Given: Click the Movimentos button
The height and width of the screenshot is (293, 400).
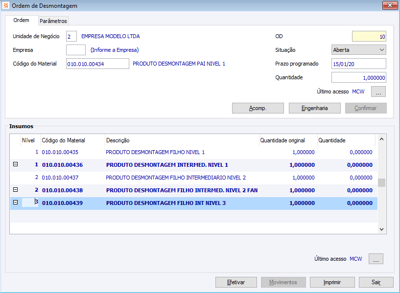Looking at the screenshot, I should pyautogui.click(x=283, y=282).
